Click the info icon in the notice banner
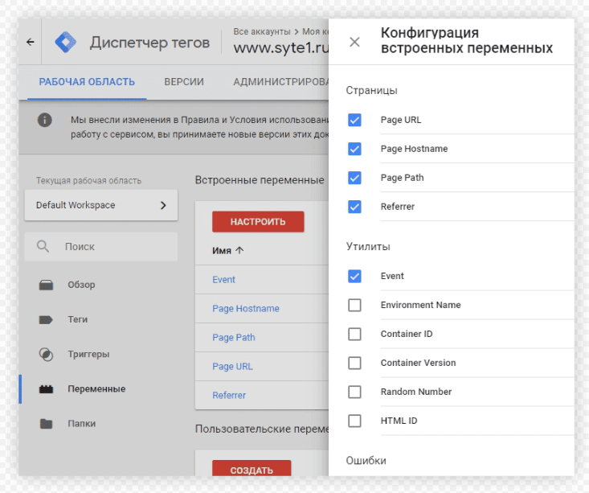589x493 pixels. (45, 121)
